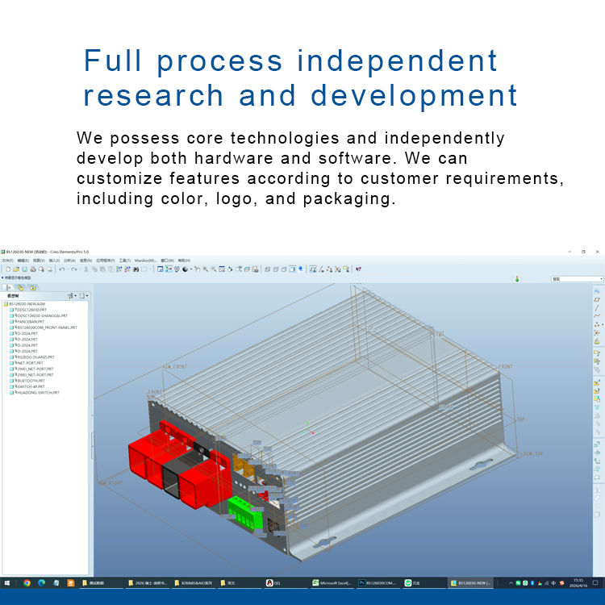
Task: Open the selection filter dropdown
Action: click(x=577, y=279)
